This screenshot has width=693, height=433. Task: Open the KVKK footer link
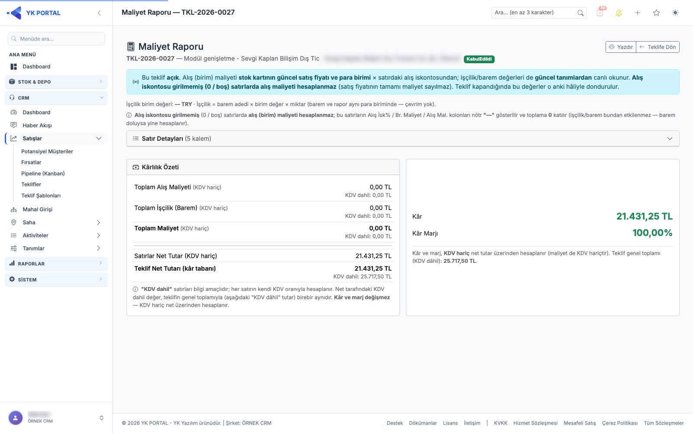pyautogui.click(x=501, y=423)
